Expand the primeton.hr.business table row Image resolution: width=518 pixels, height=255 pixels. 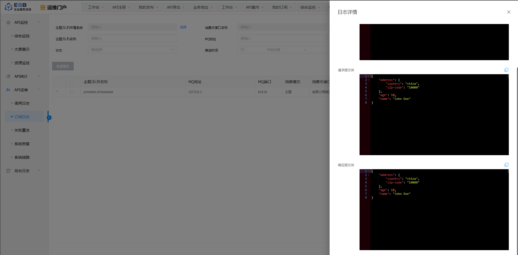pos(57,91)
